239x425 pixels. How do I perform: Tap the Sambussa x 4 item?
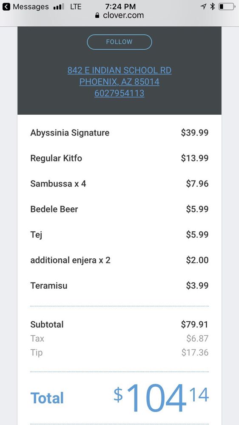point(58,184)
